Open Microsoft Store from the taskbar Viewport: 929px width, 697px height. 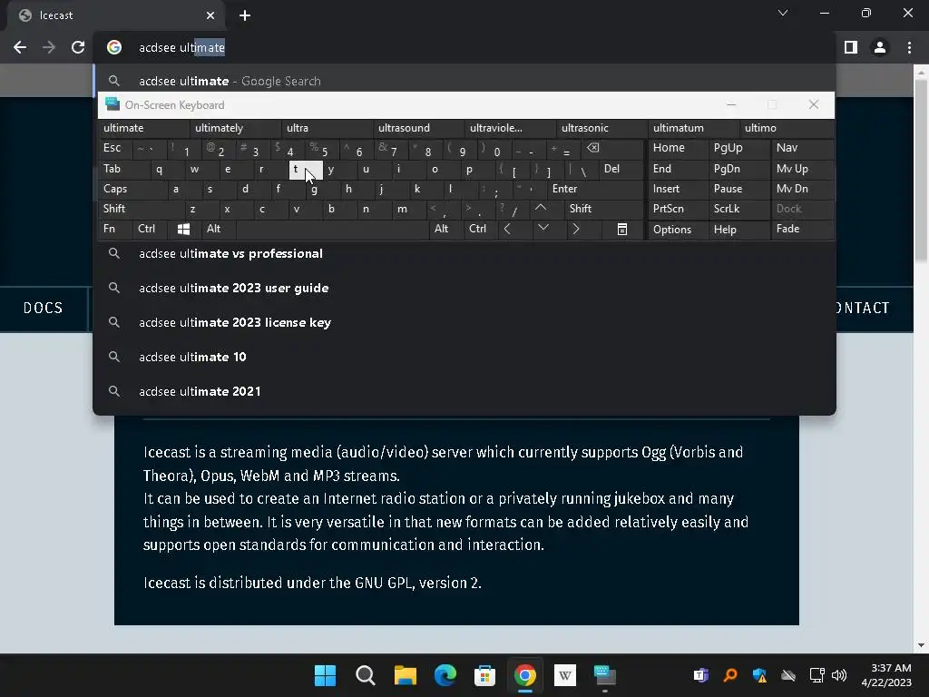(484, 675)
